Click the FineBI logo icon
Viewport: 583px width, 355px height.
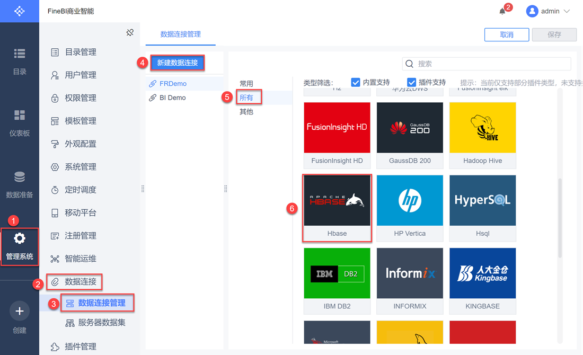(x=19, y=11)
